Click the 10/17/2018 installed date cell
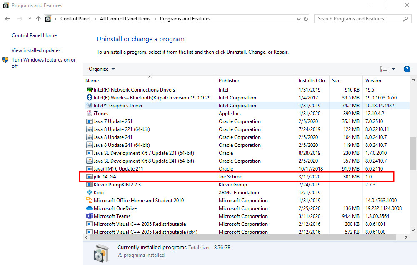Image resolution: width=417 pixels, height=265 pixels. pyautogui.click(x=311, y=169)
